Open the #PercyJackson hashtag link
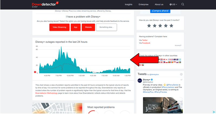216x114 pixels. (168, 87)
